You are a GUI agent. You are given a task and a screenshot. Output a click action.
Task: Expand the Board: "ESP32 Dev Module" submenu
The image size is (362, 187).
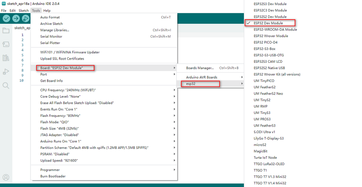[x=104, y=68]
